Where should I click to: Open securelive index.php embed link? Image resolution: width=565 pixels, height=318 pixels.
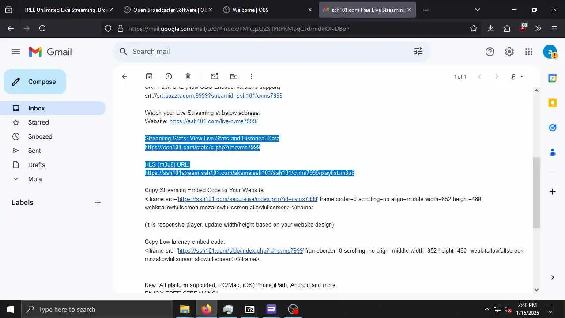point(248,199)
